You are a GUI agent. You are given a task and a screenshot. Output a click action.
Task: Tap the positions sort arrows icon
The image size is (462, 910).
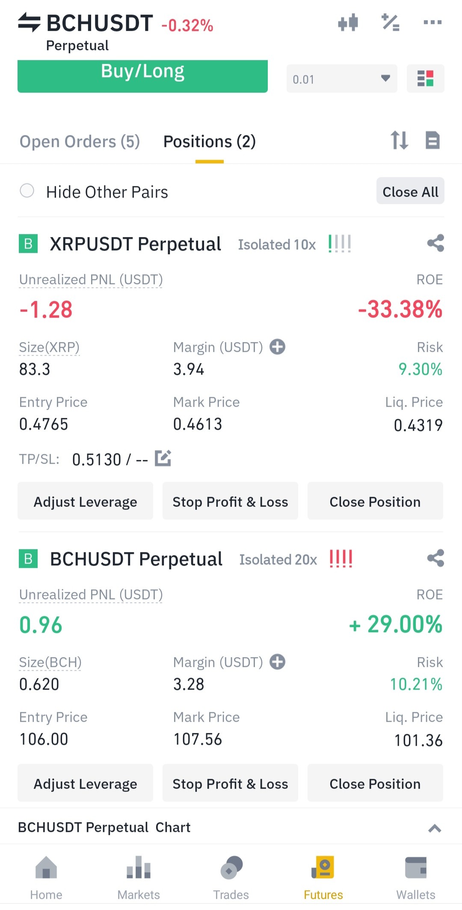click(399, 140)
